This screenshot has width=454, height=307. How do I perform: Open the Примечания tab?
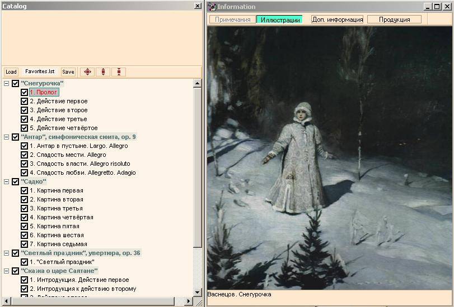click(232, 20)
